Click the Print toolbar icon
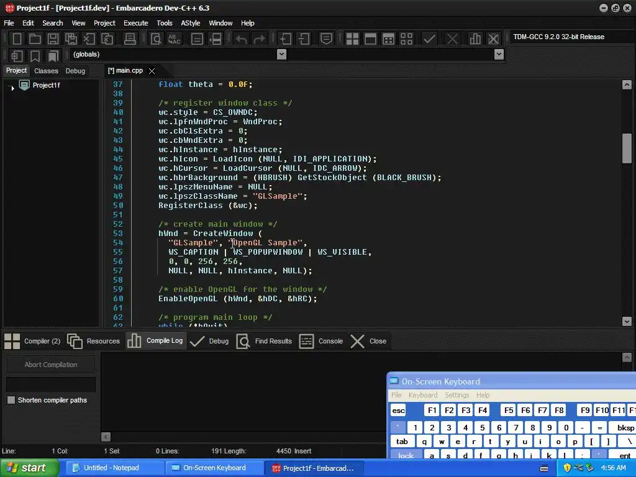This screenshot has width=636, height=477. tap(130, 39)
